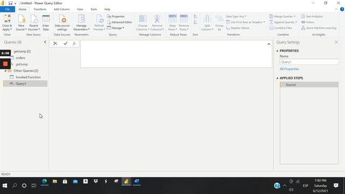Open the Windows Start menu
This screenshot has width=345, height=194.
click(5, 185)
